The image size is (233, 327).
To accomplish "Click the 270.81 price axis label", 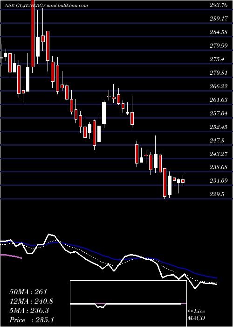I will [x=219, y=73].
